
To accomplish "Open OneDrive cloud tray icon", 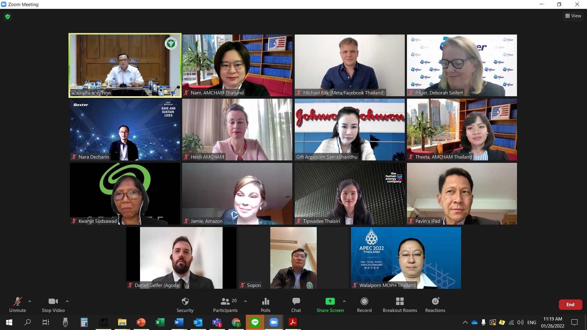I will coord(474,322).
